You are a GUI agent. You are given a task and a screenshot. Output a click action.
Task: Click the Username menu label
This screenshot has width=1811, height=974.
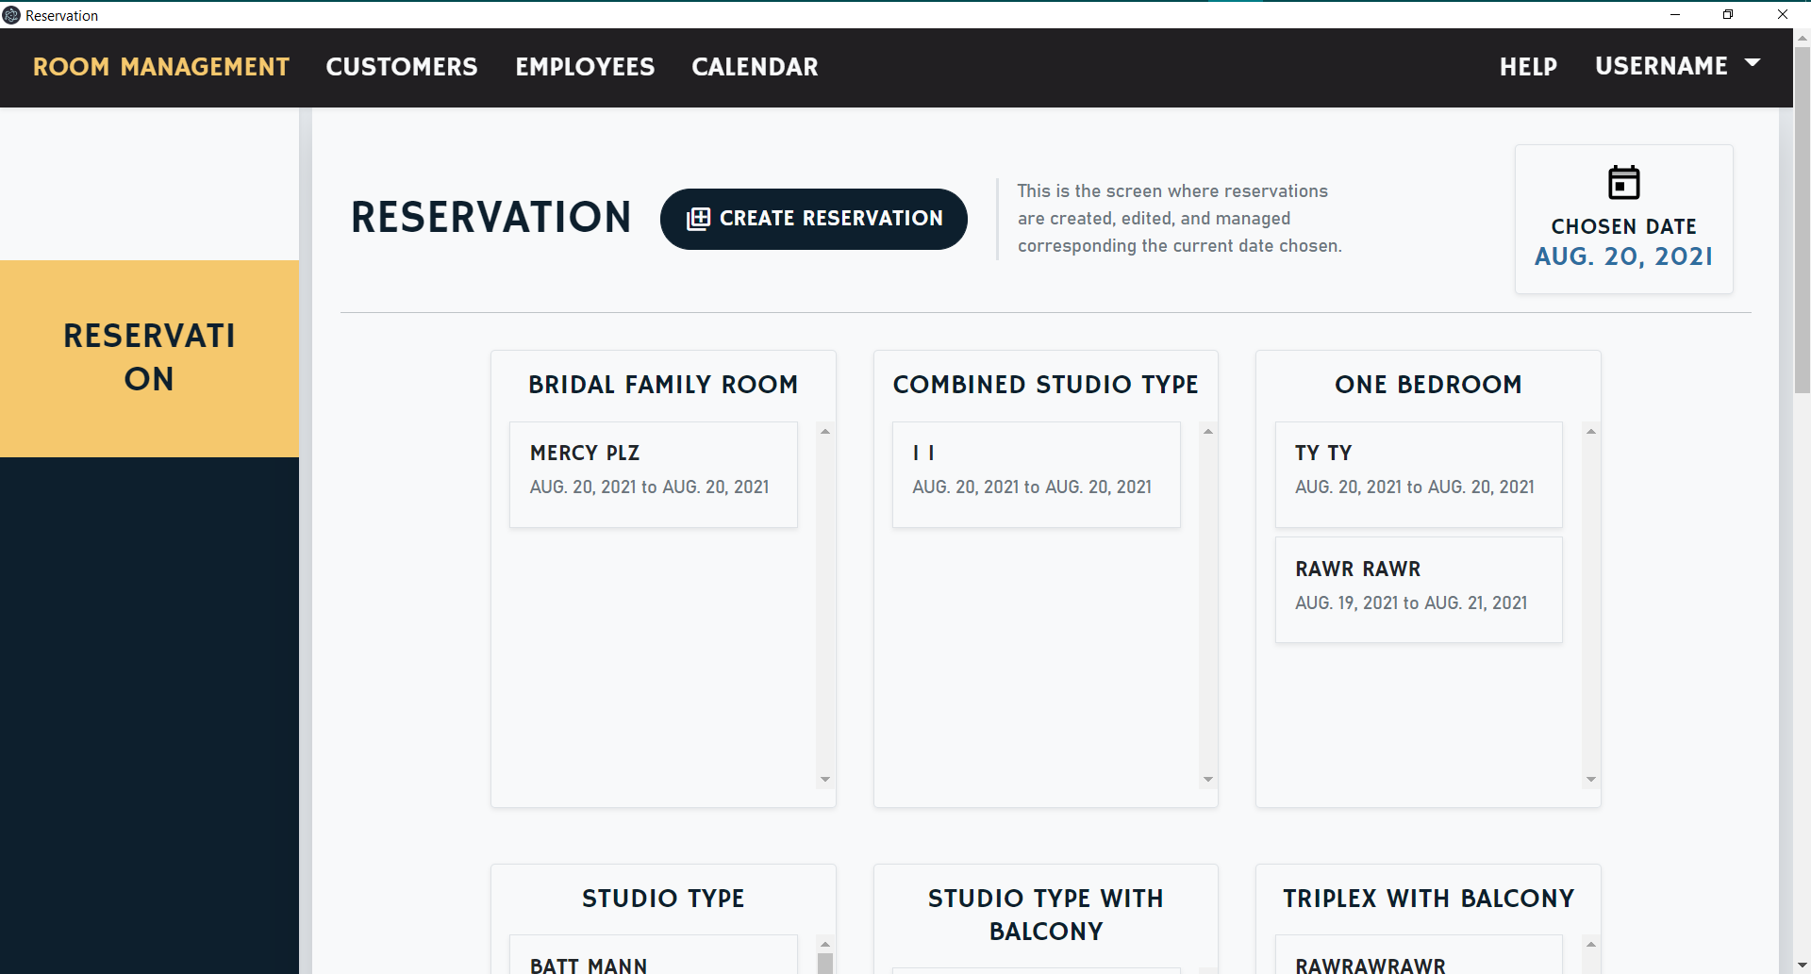[1661, 66]
